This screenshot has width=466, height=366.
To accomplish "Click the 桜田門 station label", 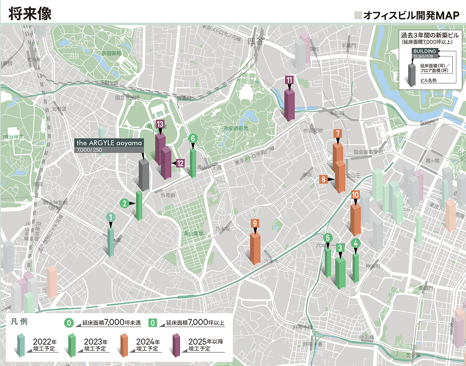I will click(426, 123).
